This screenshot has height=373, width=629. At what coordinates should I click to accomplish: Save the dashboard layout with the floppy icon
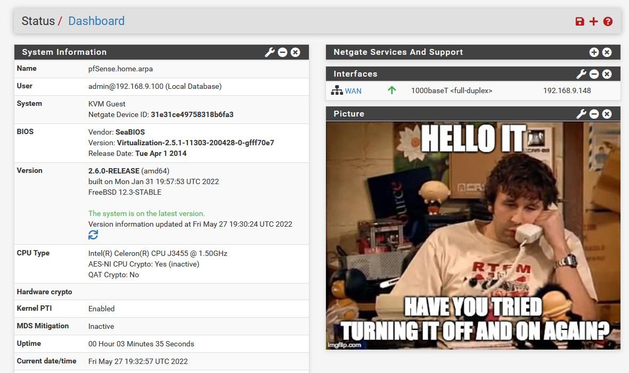(x=579, y=21)
